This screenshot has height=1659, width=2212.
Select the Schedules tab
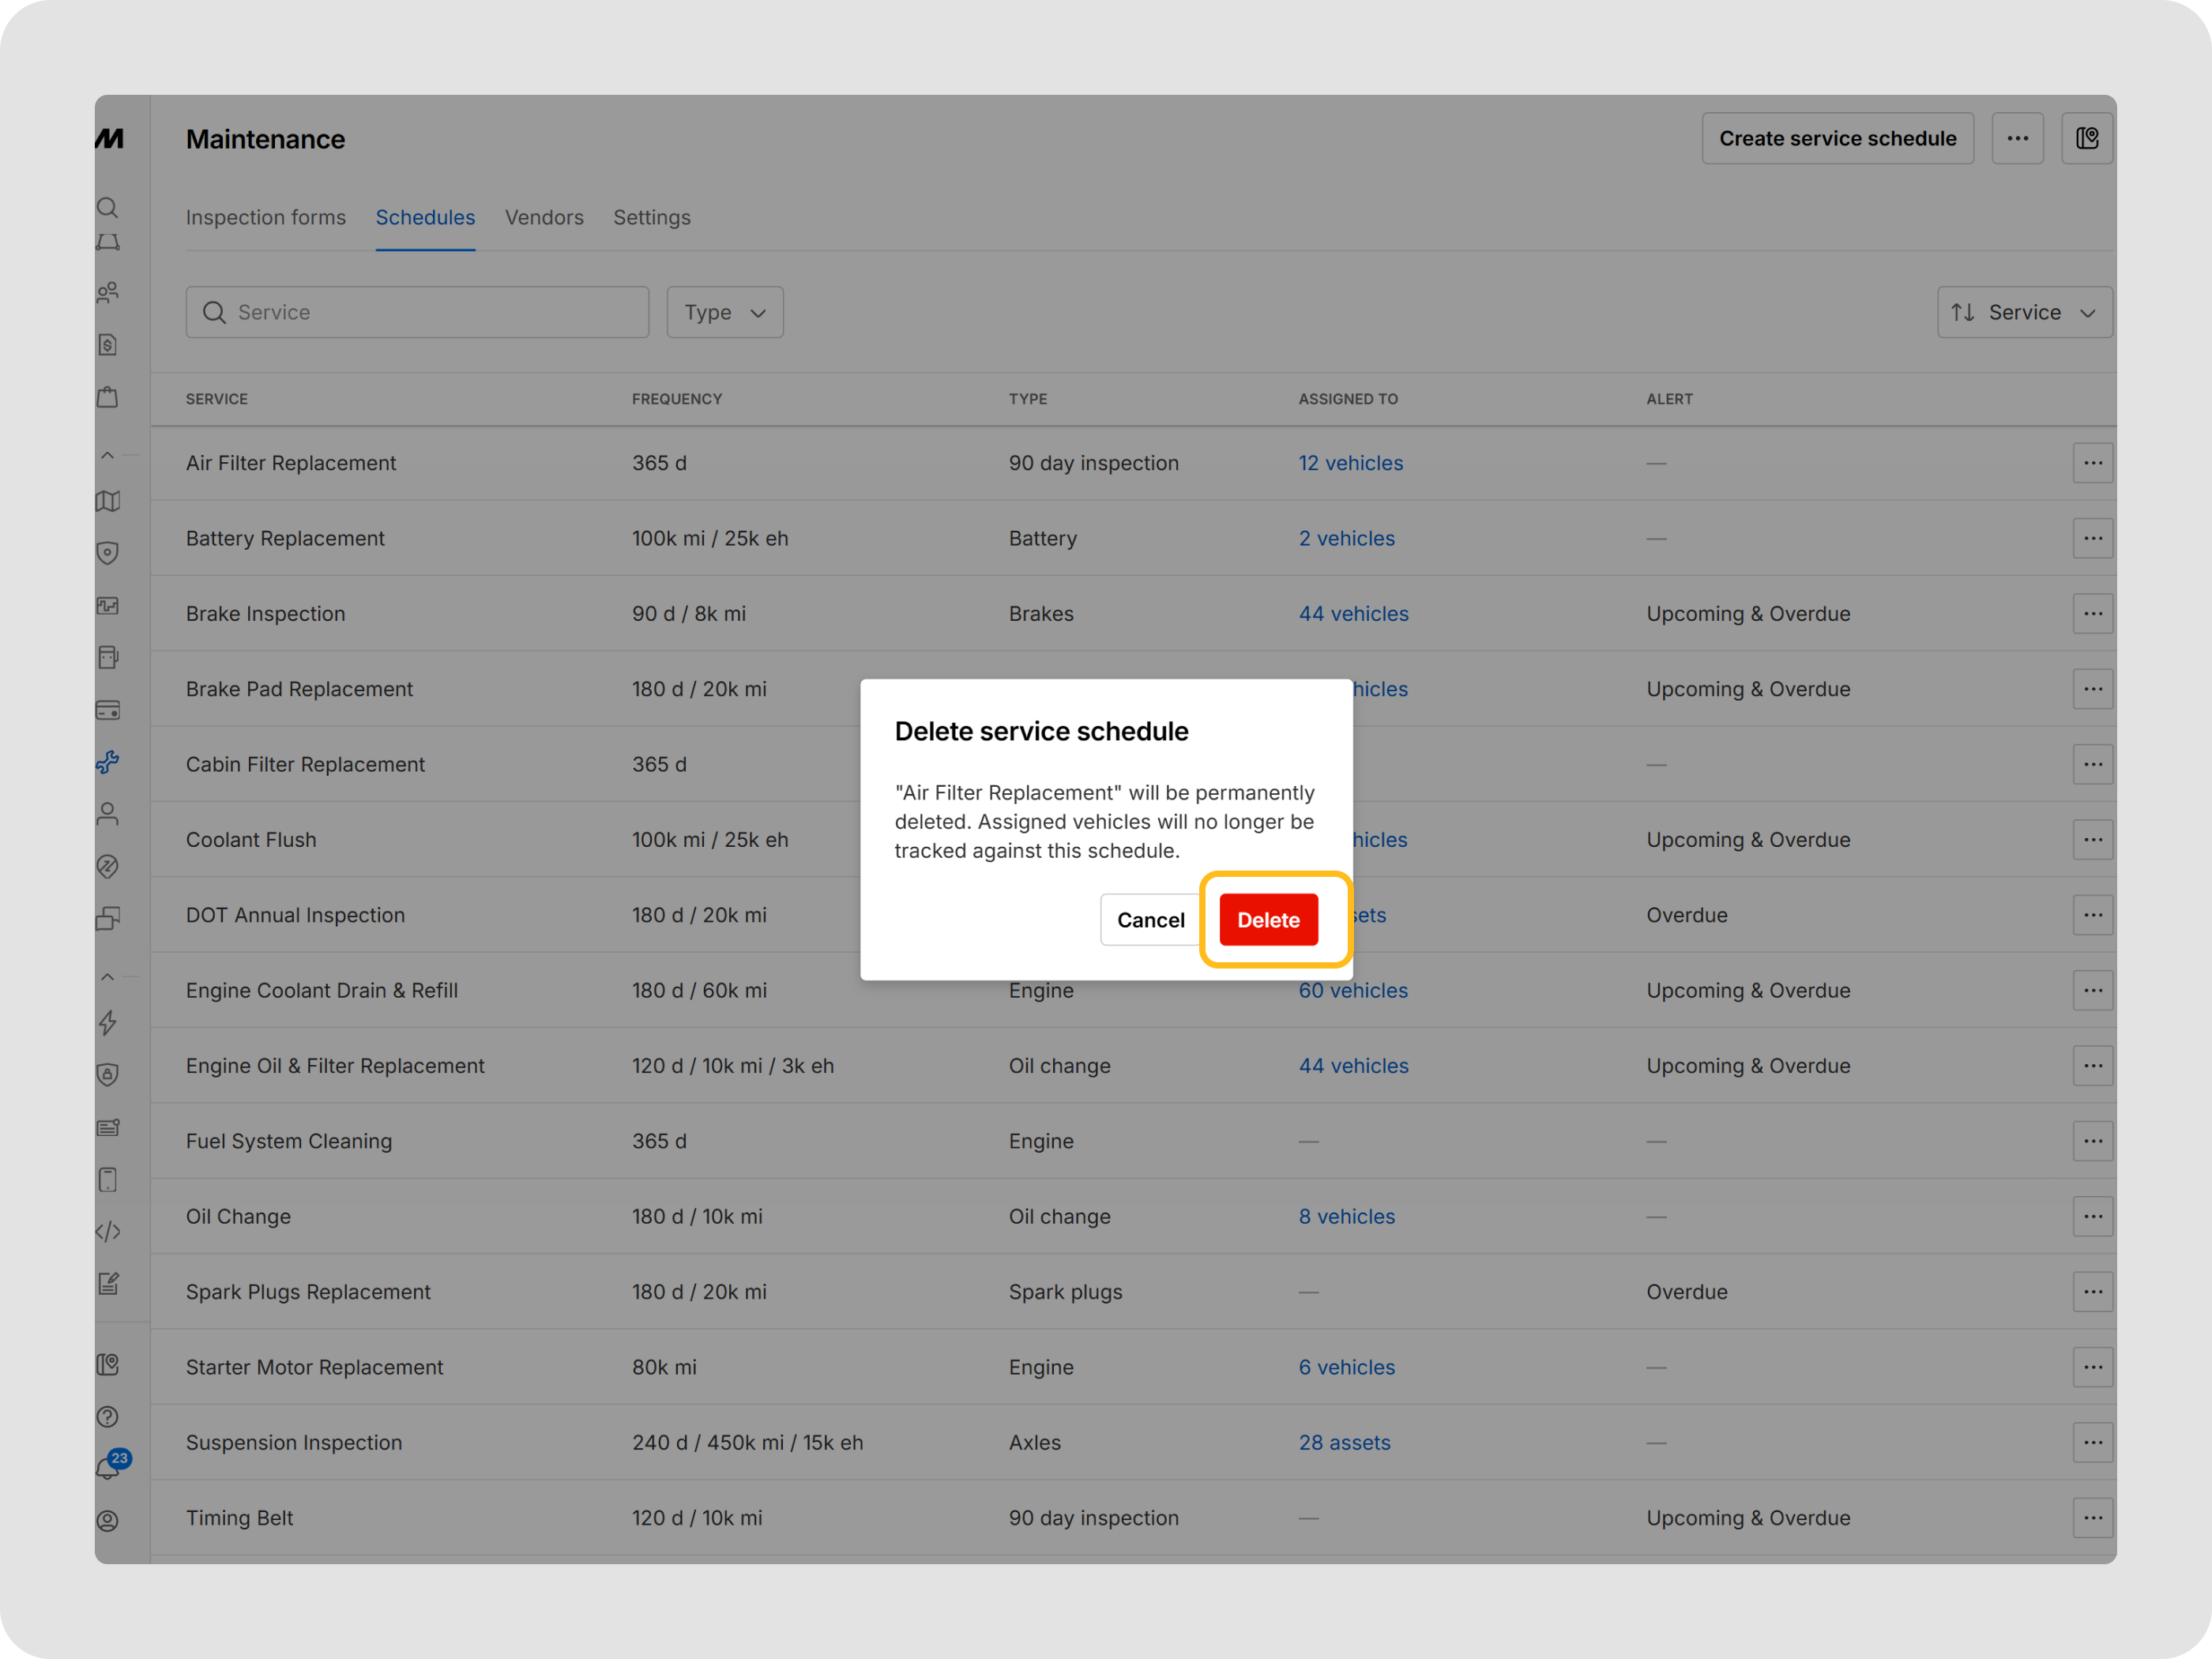tap(425, 217)
